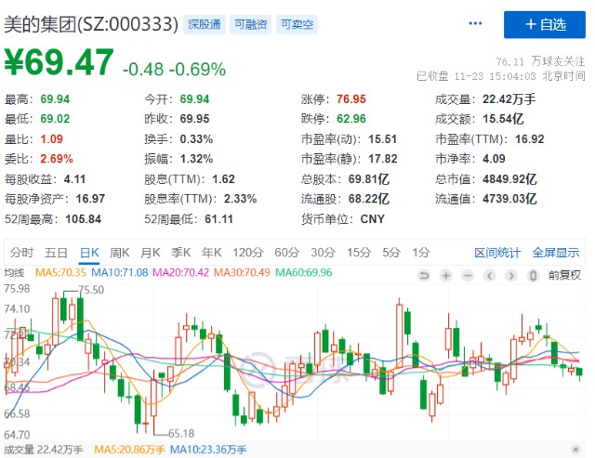Viewport: 595px width, 458px height.
Task: Move chart left with the left arrow icon
Action: (490, 276)
